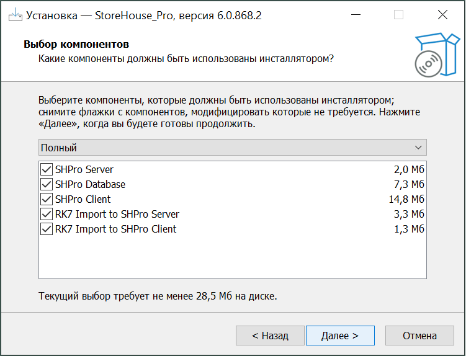The width and height of the screenshot is (466, 356).
Task: Toggle RK7 Import to SHPro Client checkbox
Action: [x=47, y=229]
